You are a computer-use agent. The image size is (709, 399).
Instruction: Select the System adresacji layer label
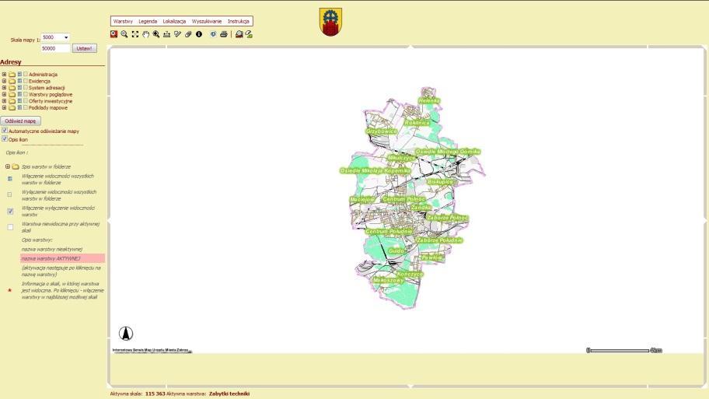[x=47, y=88]
